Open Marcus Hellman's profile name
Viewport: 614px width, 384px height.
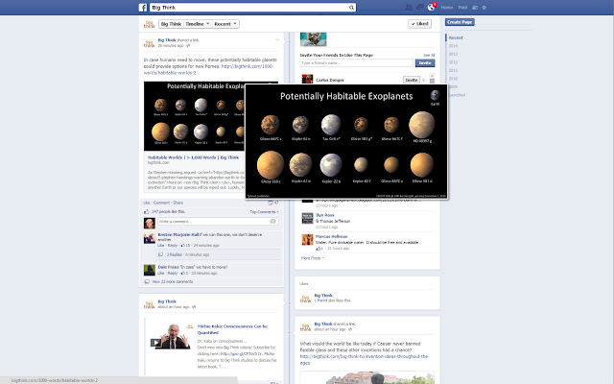pos(331,237)
